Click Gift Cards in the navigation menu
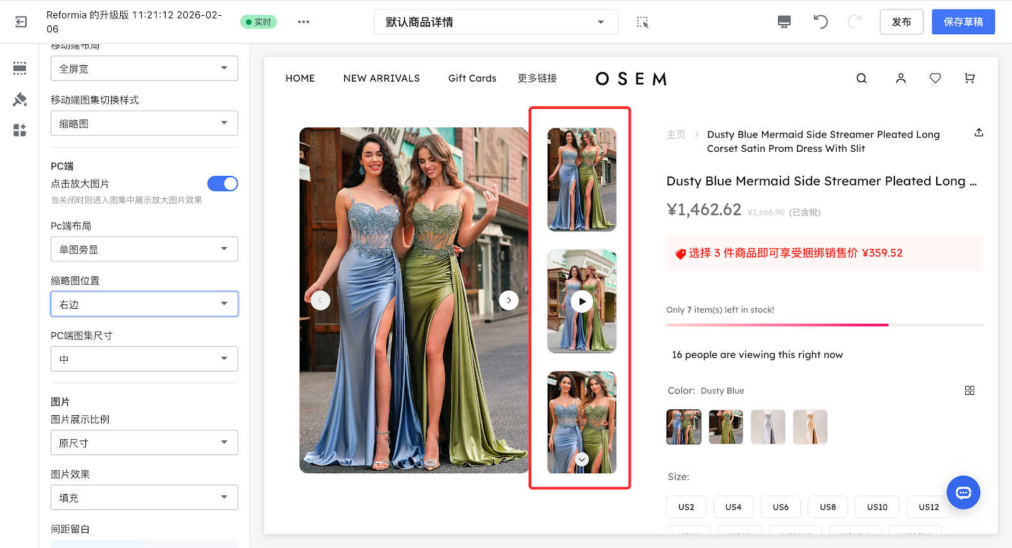The image size is (1012, 548). tap(472, 78)
